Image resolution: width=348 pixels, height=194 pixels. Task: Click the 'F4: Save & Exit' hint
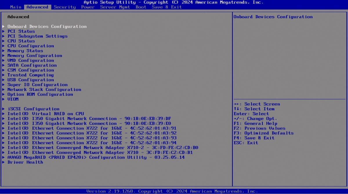tap(254, 138)
